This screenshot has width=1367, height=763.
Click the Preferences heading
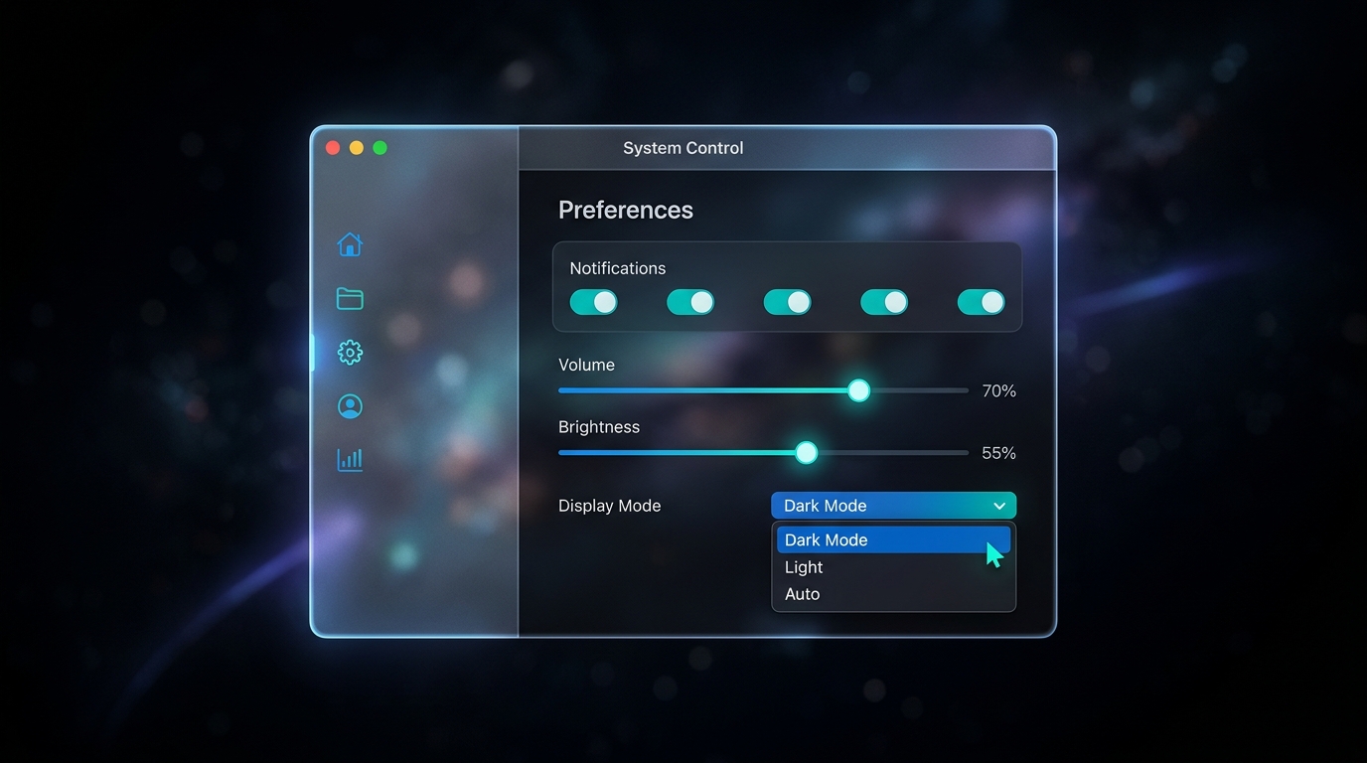pos(625,210)
